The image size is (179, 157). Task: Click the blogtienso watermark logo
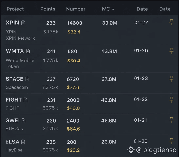tap(131, 150)
